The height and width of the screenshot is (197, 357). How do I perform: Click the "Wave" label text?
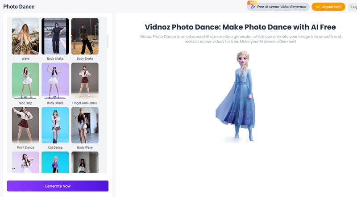coord(25,59)
